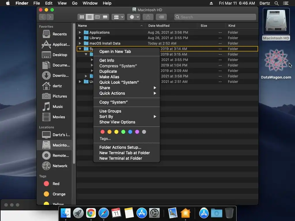This screenshot has height=221, width=295.
Task: Sort list by Date Modified column
Action: point(171,26)
